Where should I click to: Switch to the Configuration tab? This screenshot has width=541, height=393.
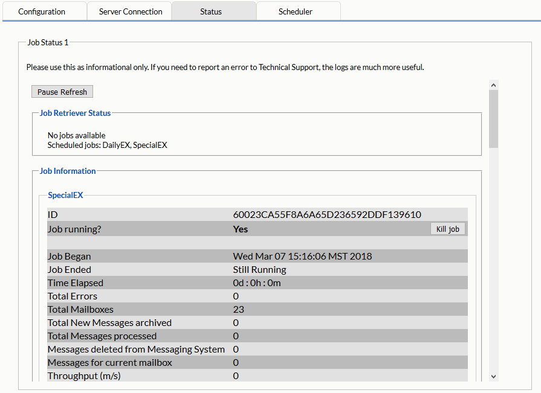coord(42,11)
